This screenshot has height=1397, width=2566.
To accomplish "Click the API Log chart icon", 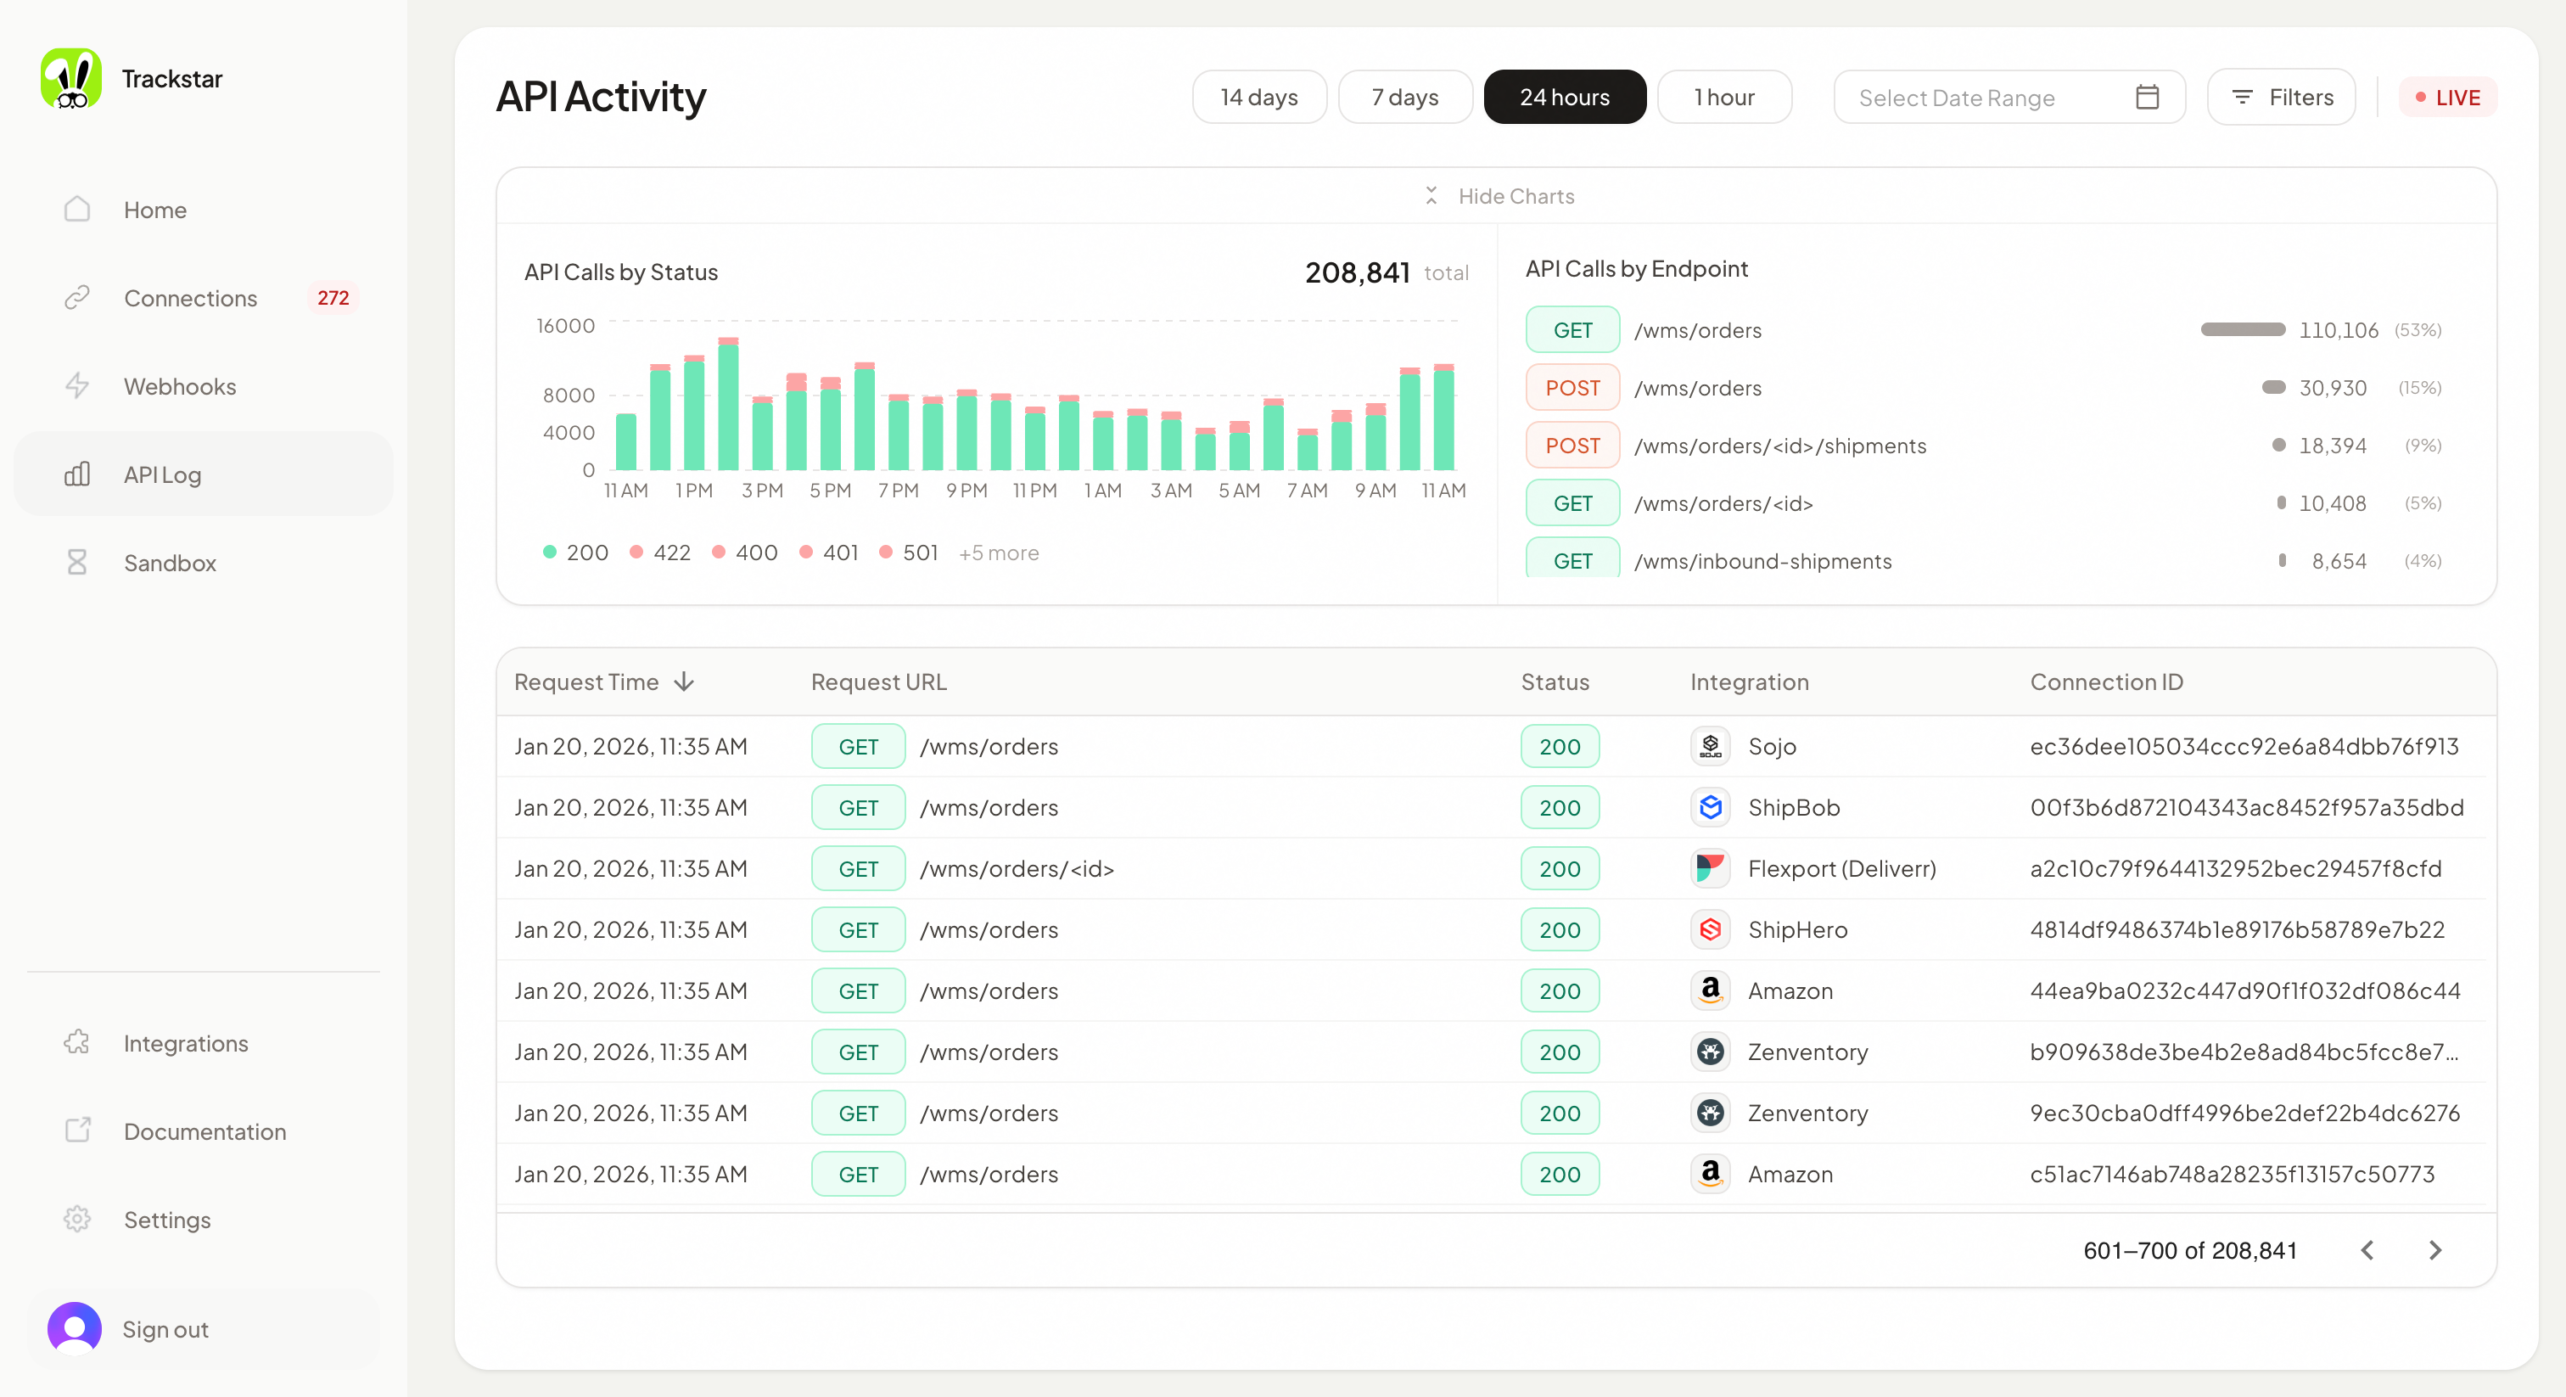I will pos(78,474).
